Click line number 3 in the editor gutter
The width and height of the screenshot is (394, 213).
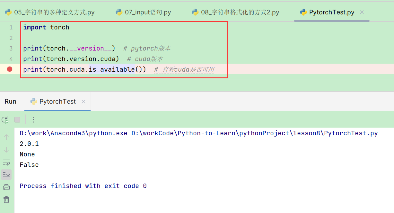[x=11, y=48]
